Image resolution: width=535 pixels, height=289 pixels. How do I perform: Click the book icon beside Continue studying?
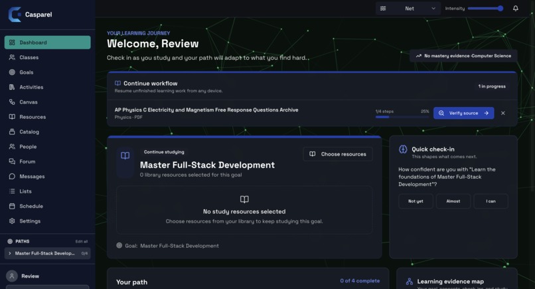click(125, 155)
